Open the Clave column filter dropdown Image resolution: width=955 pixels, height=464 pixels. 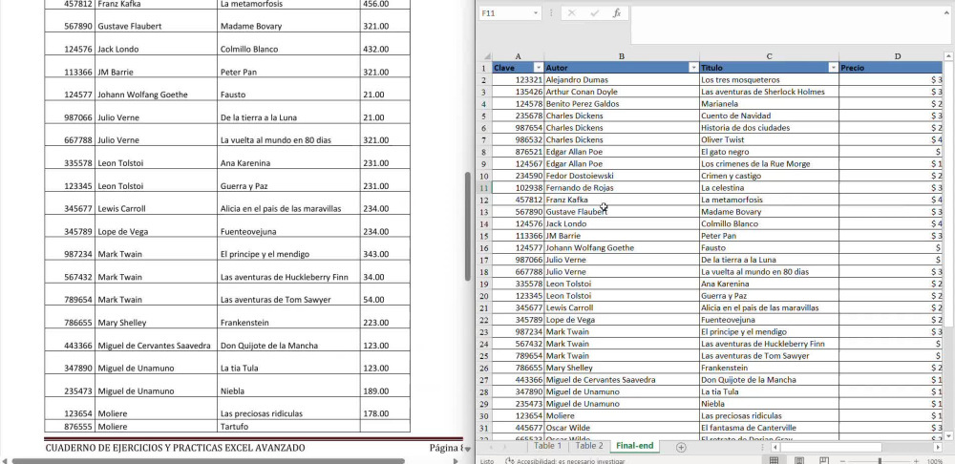pyautogui.click(x=539, y=68)
